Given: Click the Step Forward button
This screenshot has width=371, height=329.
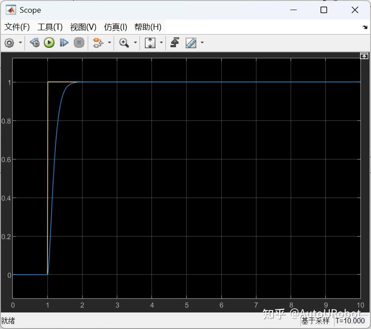Looking at the screenshot, I should (x=64, y=43).
